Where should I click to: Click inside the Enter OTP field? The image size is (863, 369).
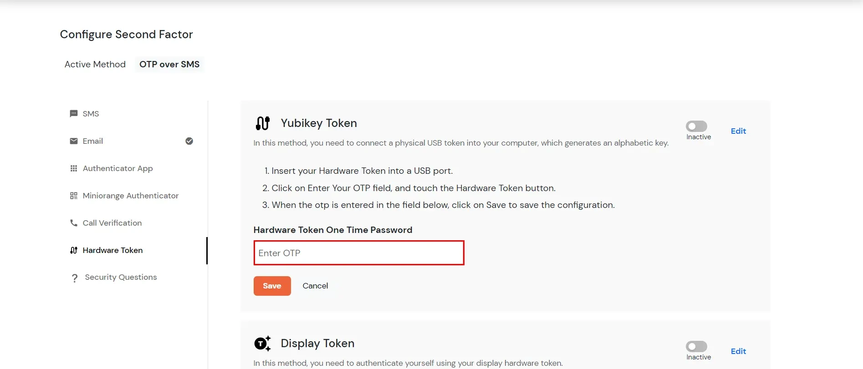pyautogui.click(x=358, y=253)
